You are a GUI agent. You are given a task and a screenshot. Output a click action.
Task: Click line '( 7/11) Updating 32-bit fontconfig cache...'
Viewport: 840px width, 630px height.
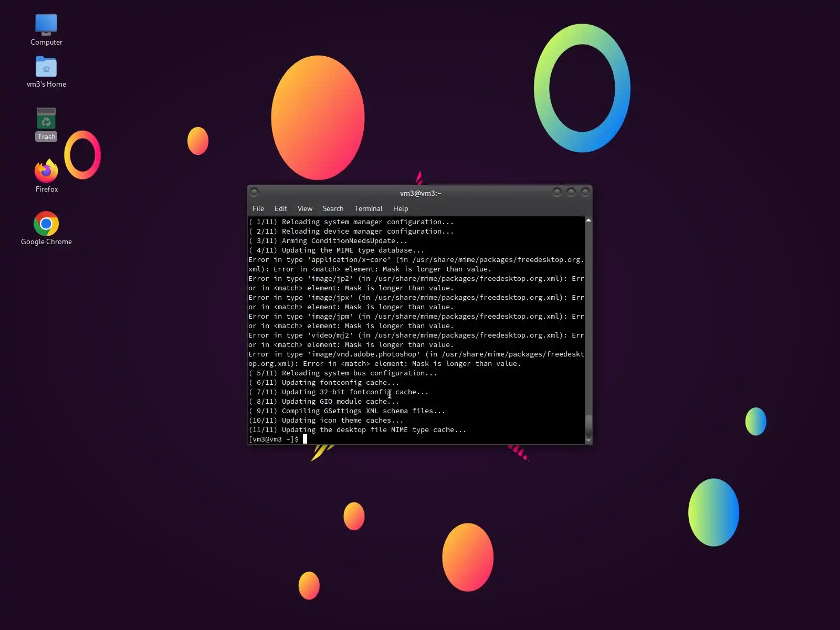point(339,392)
